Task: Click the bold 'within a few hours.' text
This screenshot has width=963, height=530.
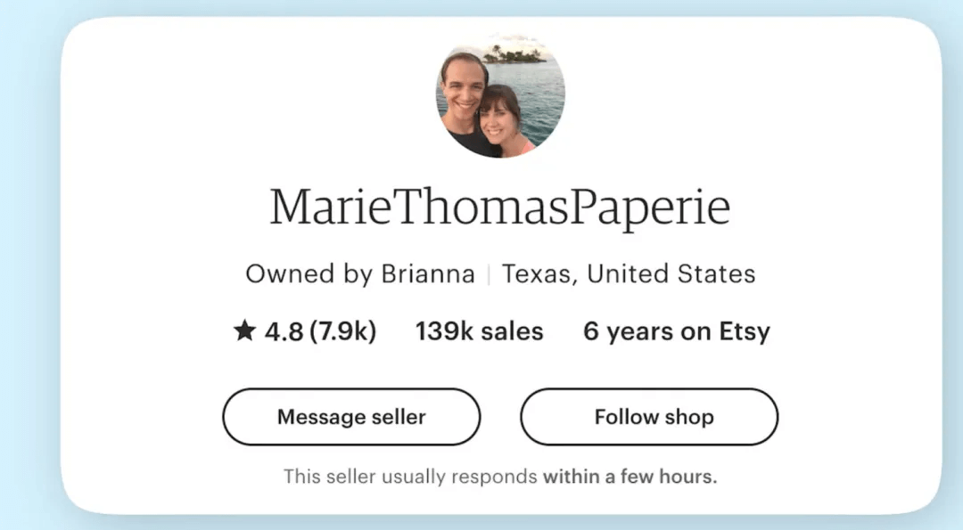Action: click(x=630, y=477)
